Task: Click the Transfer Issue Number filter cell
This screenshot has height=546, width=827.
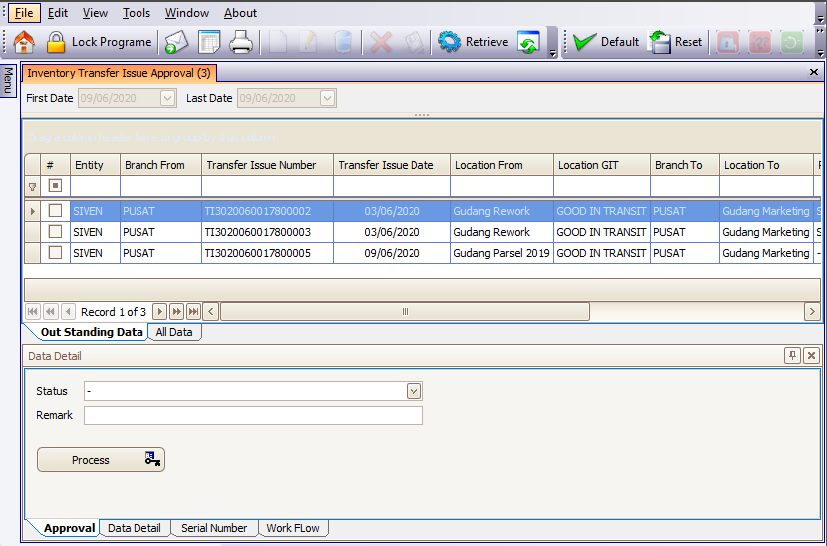Action: (267, 186)
